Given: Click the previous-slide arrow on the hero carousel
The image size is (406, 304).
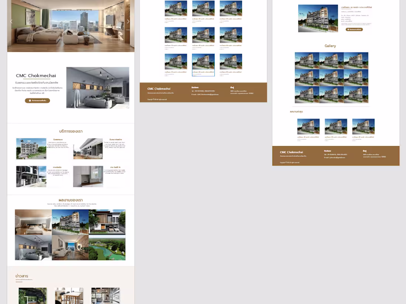Looking at the screenshot, I should click(11, 21).
